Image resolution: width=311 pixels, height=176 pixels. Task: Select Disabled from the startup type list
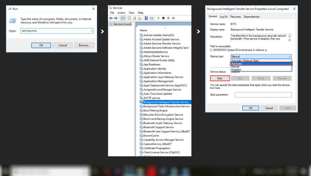point(261,70)
